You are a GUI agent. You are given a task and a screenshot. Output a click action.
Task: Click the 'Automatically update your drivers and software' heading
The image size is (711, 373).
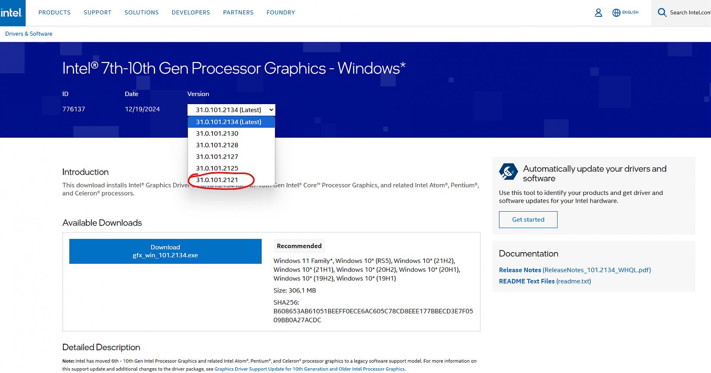pyautogui.click(x=595, y=173)
